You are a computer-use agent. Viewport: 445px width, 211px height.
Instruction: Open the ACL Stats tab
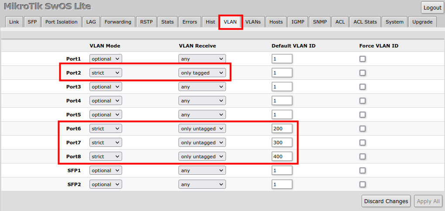click(365, 22)
